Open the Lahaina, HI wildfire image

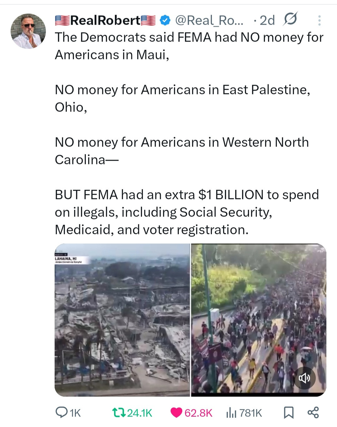122,320
